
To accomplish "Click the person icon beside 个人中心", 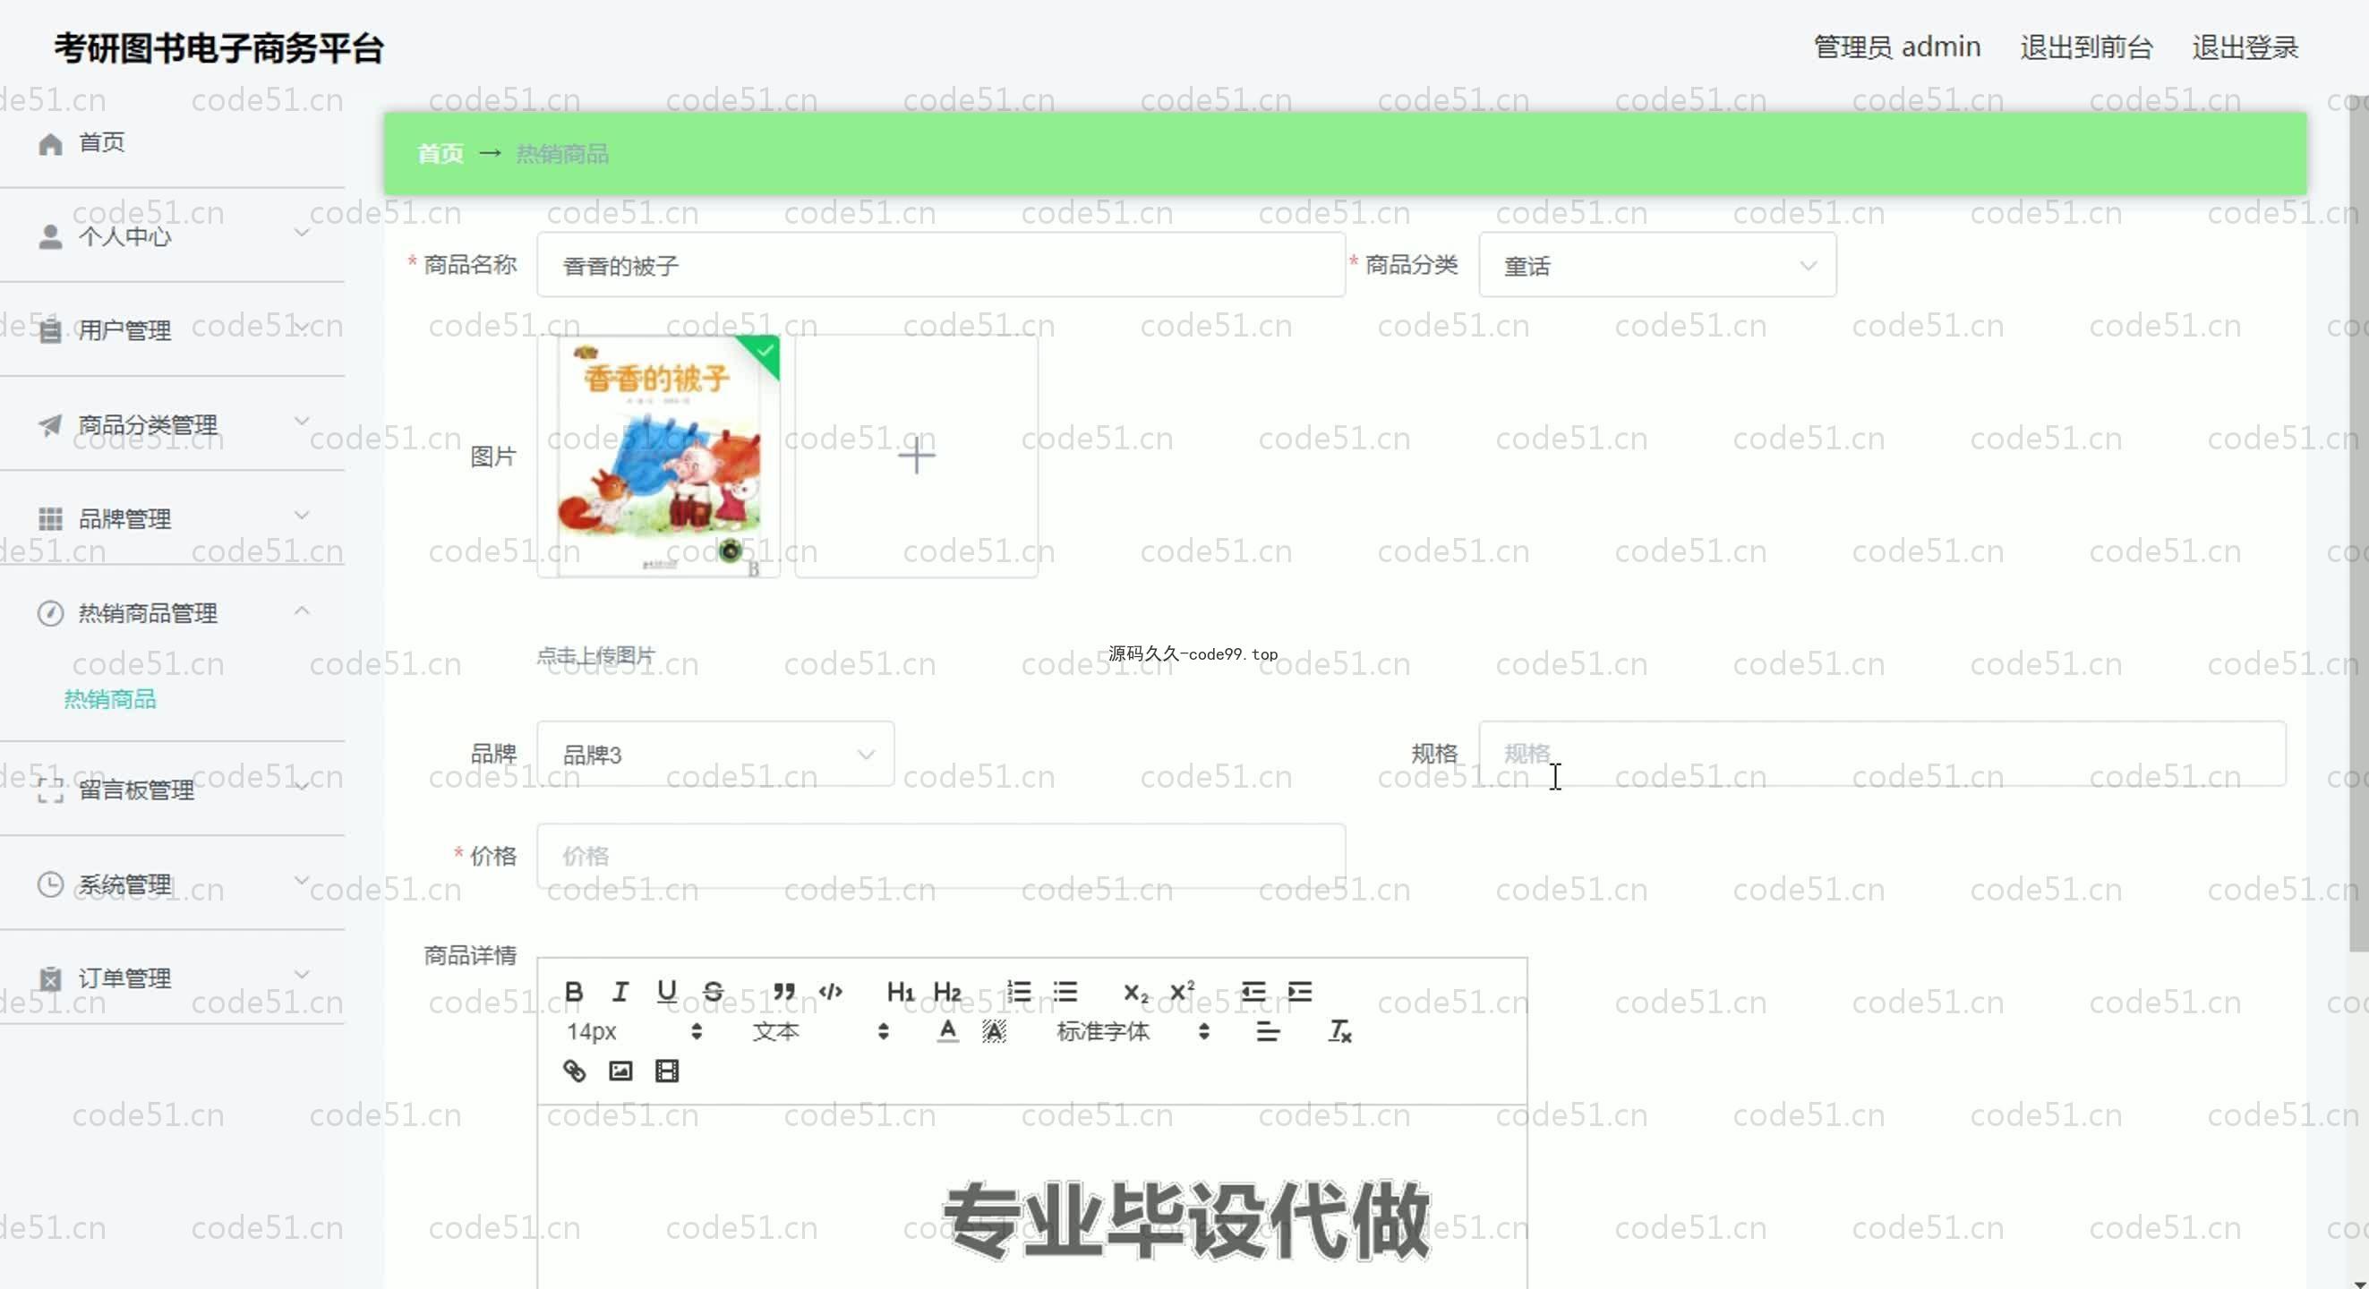I will point(50,237).
